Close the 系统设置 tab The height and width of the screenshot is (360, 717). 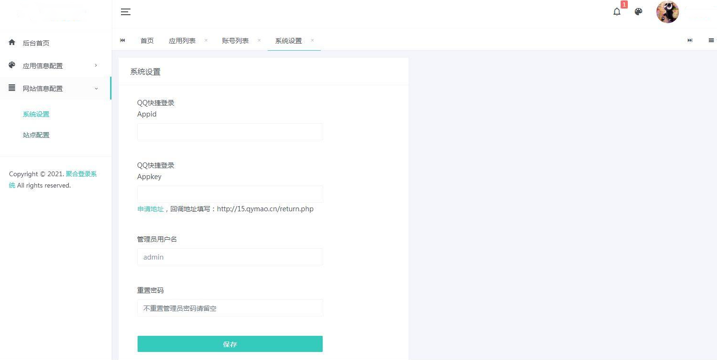pos(312,41)
